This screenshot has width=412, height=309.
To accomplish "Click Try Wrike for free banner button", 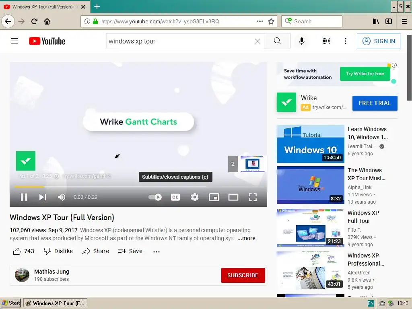I will click(365, 74).
